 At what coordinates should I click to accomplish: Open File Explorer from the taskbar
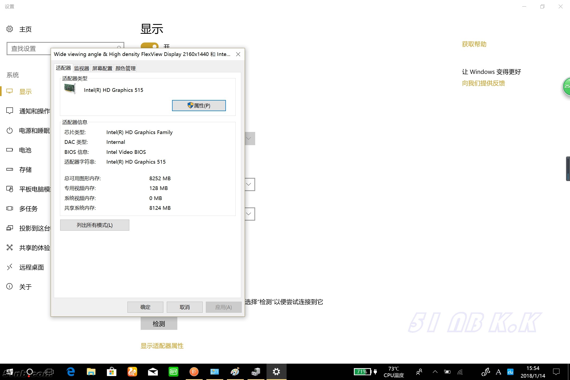click(91, 372)
